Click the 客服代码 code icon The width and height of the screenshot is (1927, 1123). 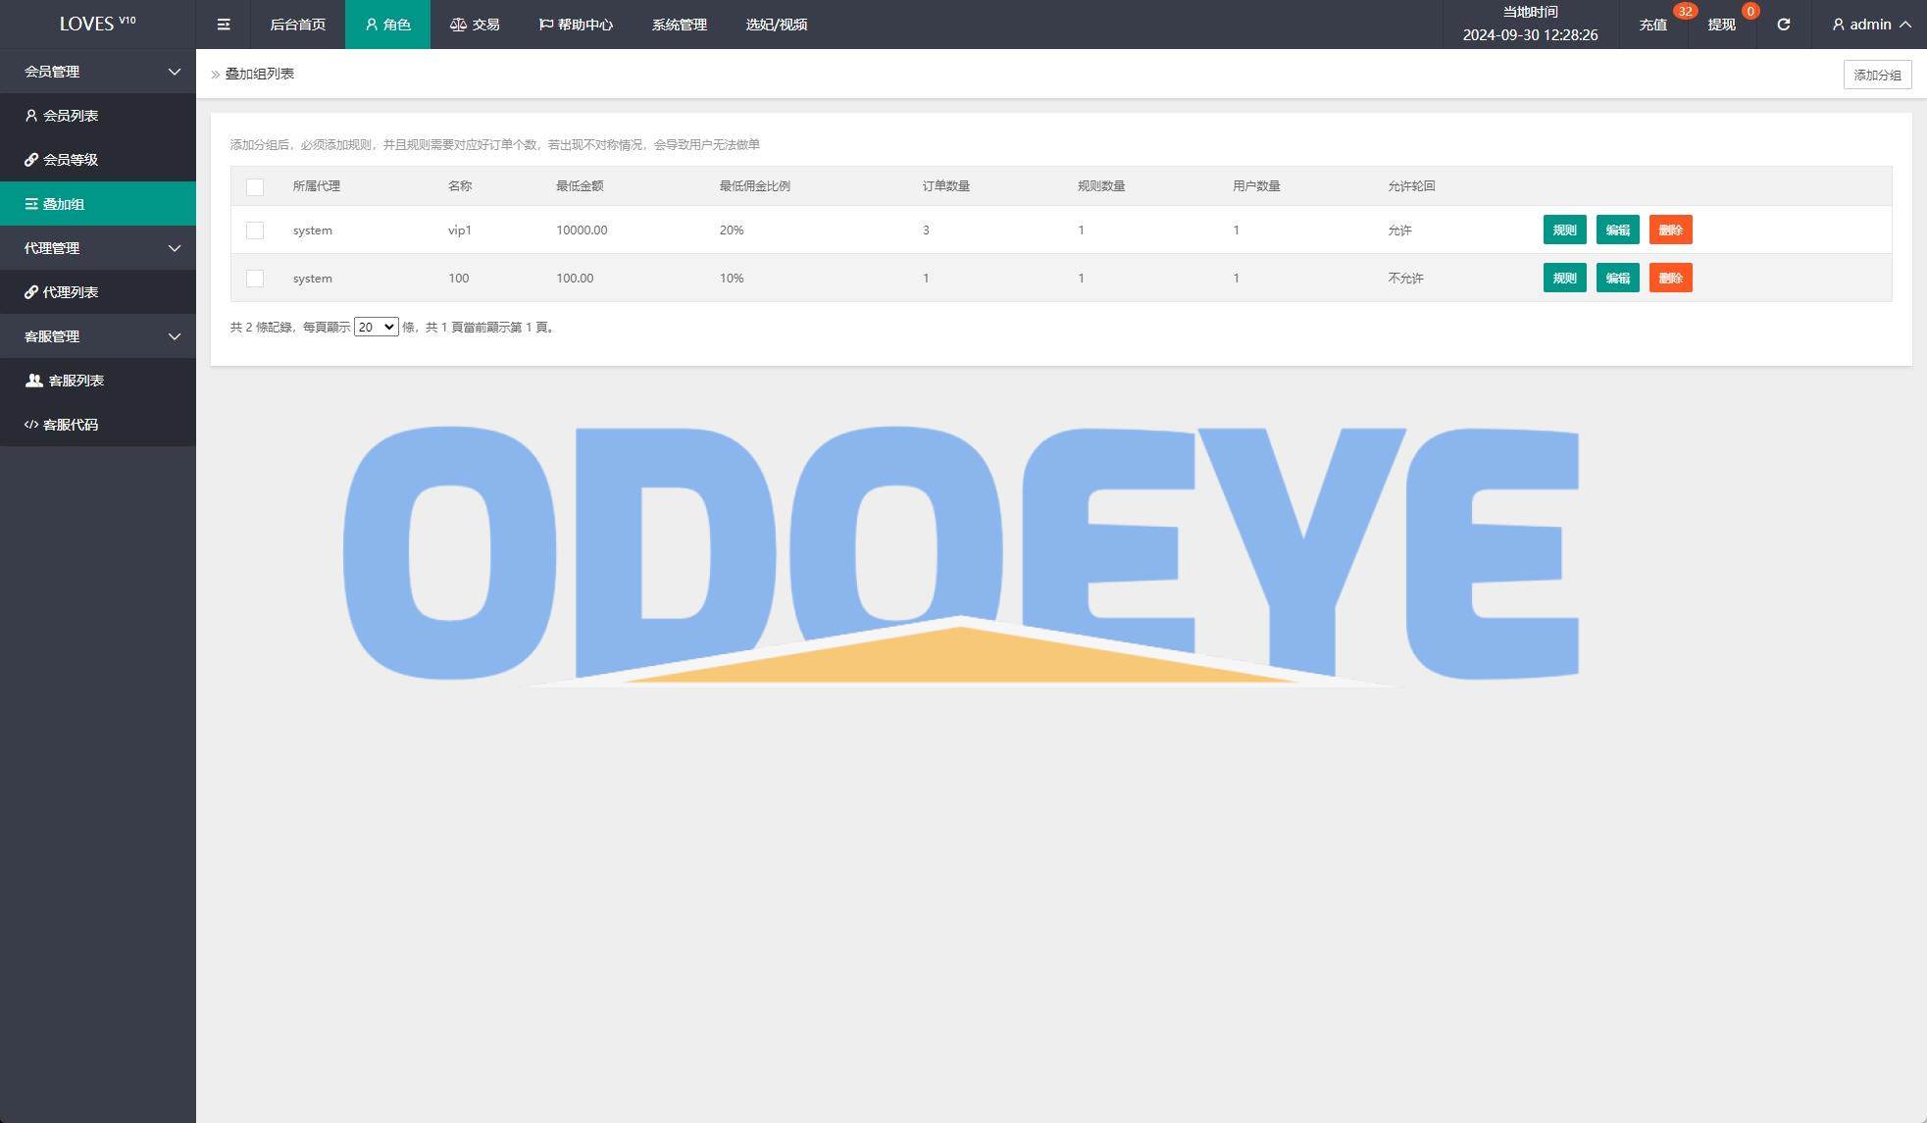coord(31,425)
